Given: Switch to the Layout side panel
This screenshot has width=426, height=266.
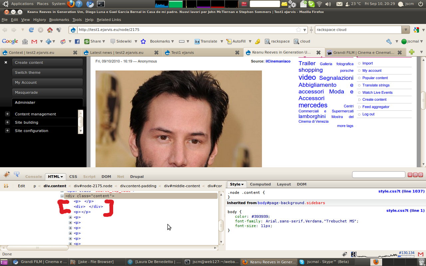Looking at the screenshot, I should coord(284,184).
